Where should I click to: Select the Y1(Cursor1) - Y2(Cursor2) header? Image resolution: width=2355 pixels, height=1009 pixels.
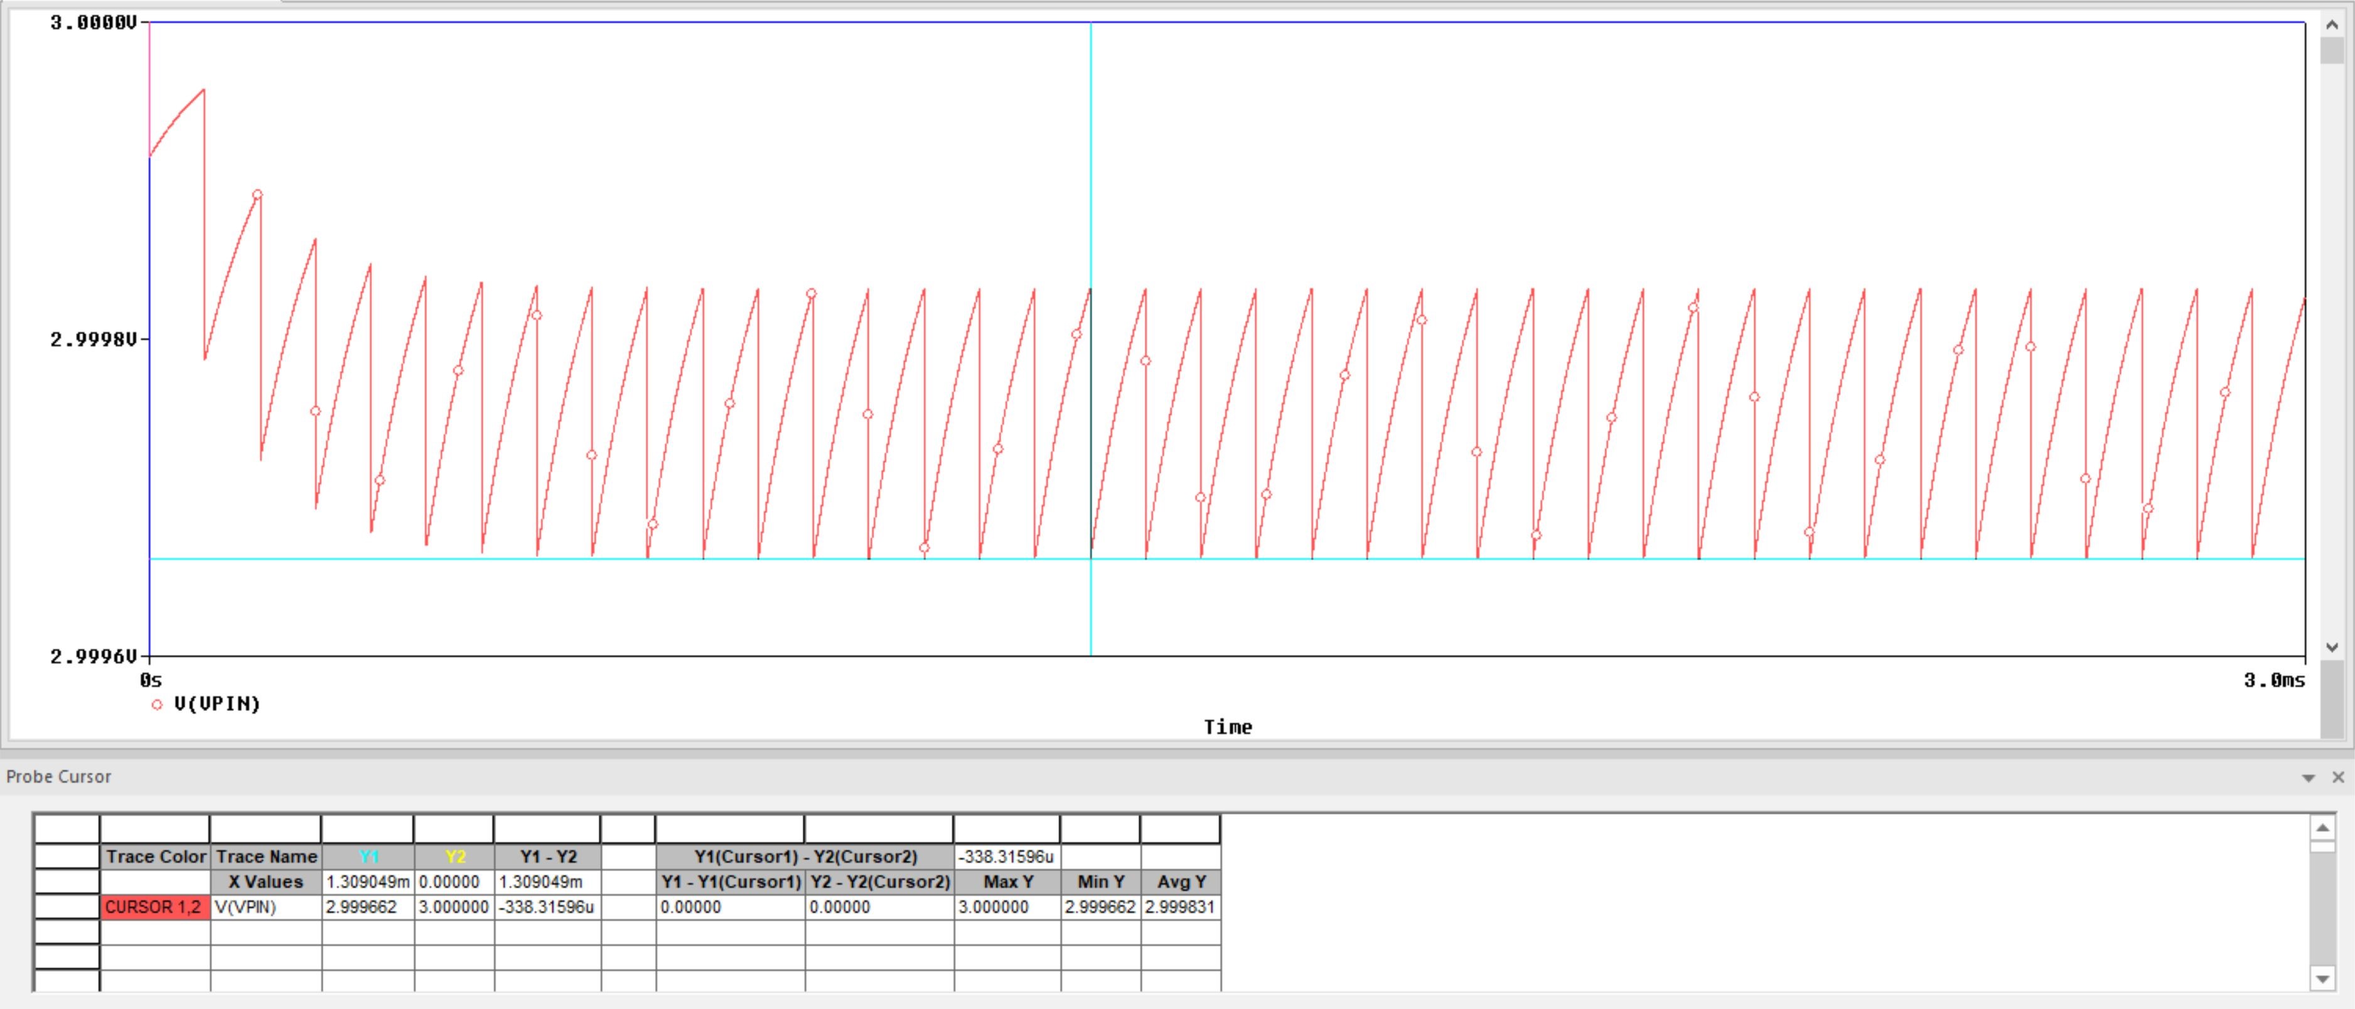coord(805,857)
